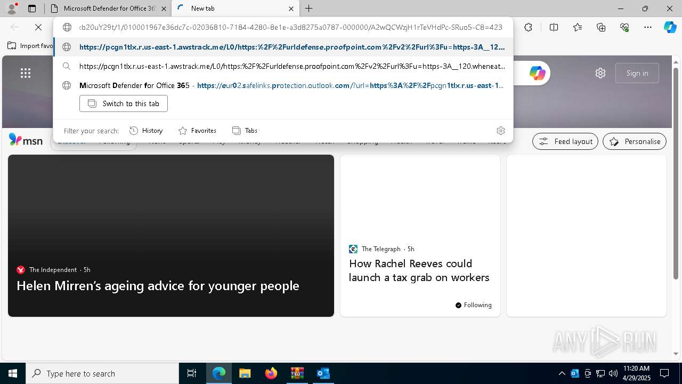Filter search by History
682x384 pixels.
click(146, 131)
